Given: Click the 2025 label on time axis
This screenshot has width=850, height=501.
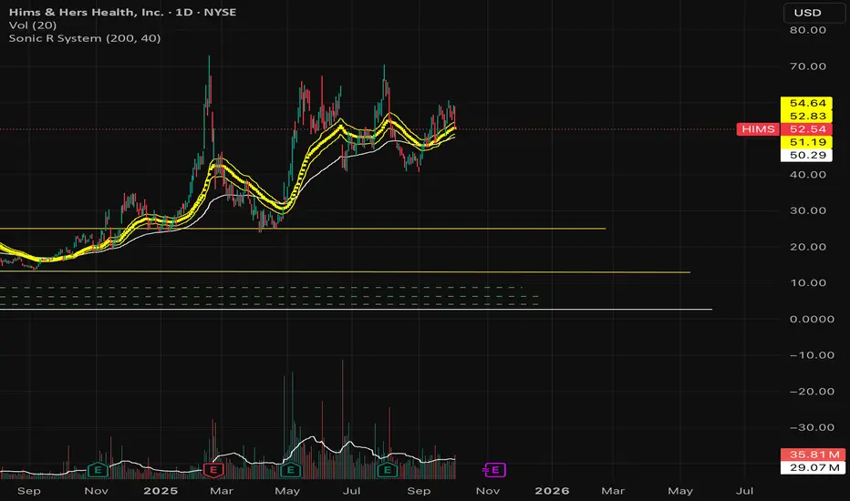Looking at the screenshot, I should tap(161, 491).
